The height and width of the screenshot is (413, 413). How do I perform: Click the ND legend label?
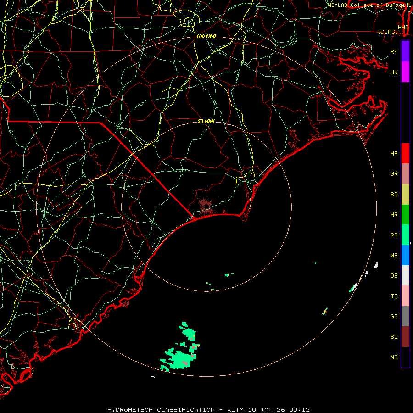394,357
